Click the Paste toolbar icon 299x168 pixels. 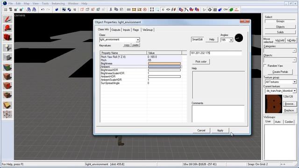121,9
